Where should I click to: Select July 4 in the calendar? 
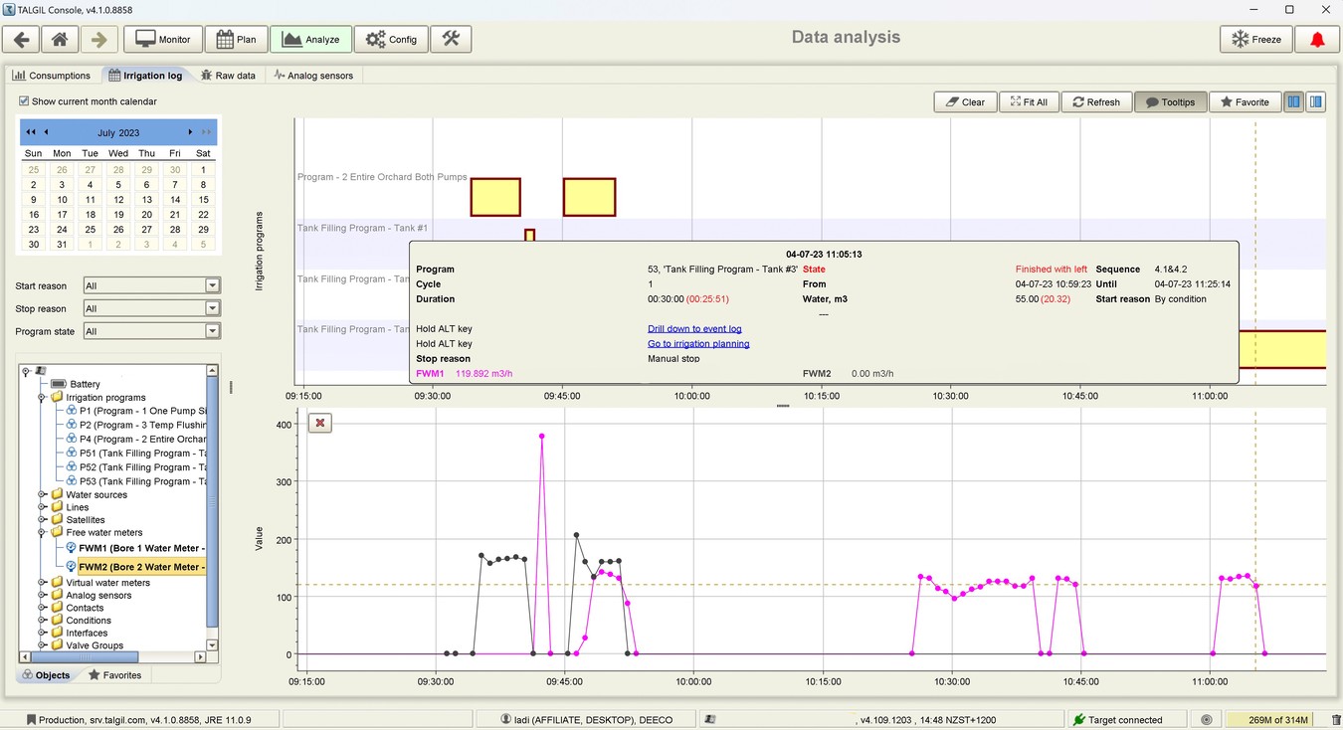click(90, 184)
